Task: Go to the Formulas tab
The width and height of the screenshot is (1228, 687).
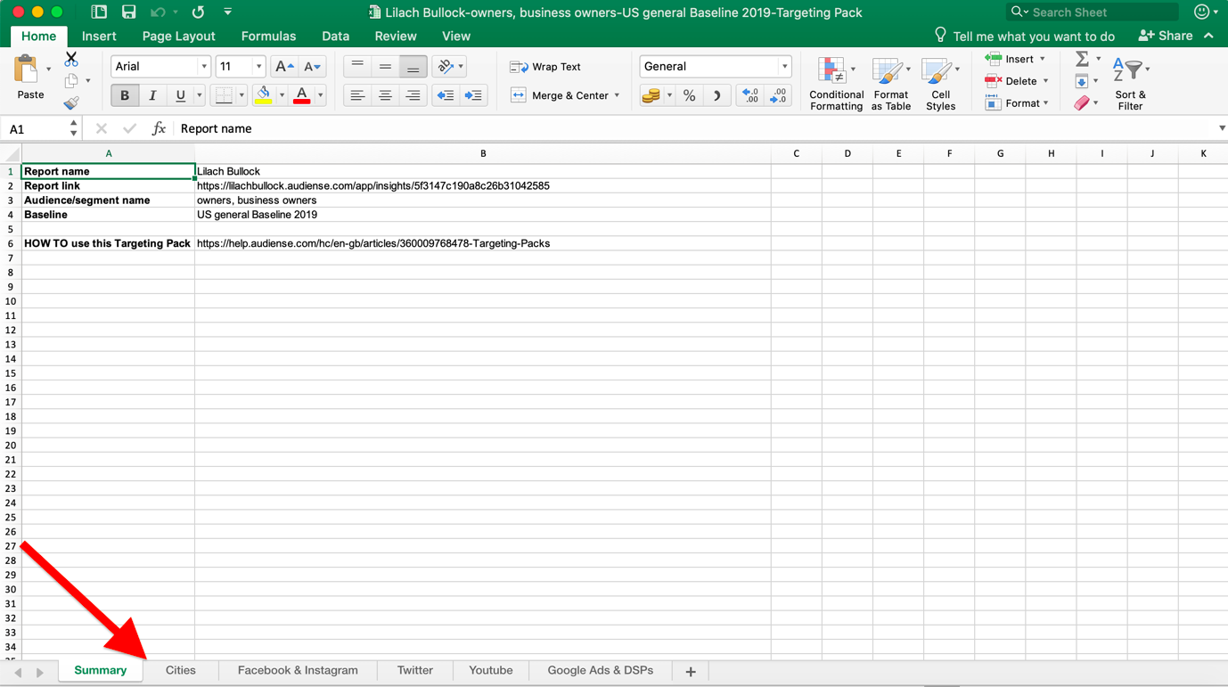Action: [268, 37]
